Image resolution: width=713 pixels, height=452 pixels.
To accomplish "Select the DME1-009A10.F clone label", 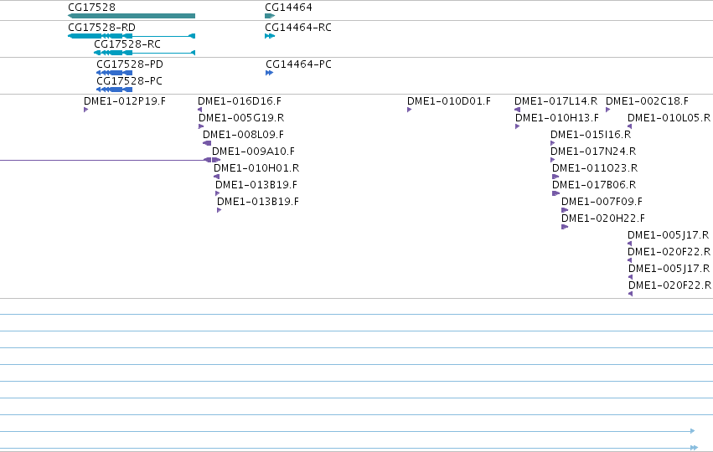I will pos(253,152).
